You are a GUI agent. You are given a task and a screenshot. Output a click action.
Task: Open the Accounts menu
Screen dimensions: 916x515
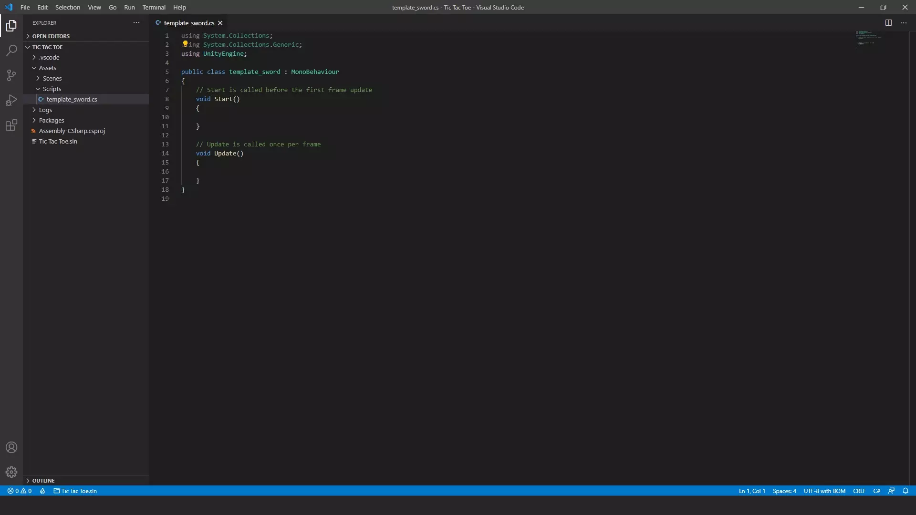click(x=11, y=447)
